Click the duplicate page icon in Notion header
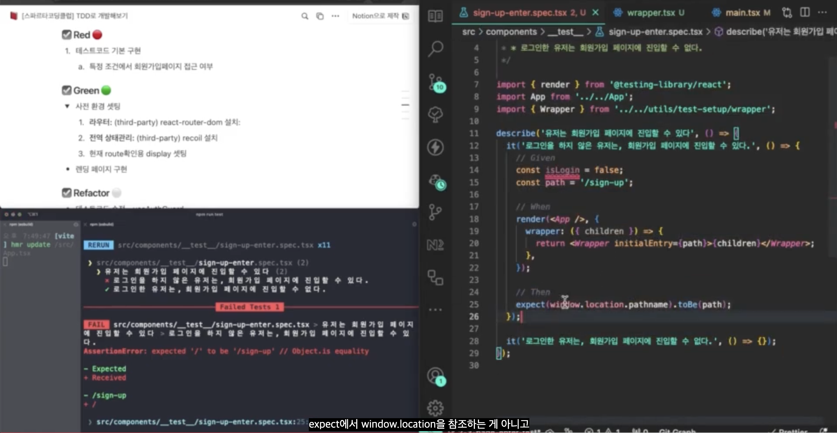The image size is (837, 433). pos(320,16)
